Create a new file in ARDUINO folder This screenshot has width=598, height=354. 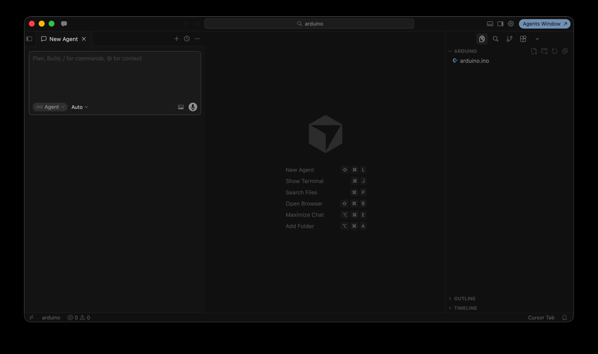(534, 51)
